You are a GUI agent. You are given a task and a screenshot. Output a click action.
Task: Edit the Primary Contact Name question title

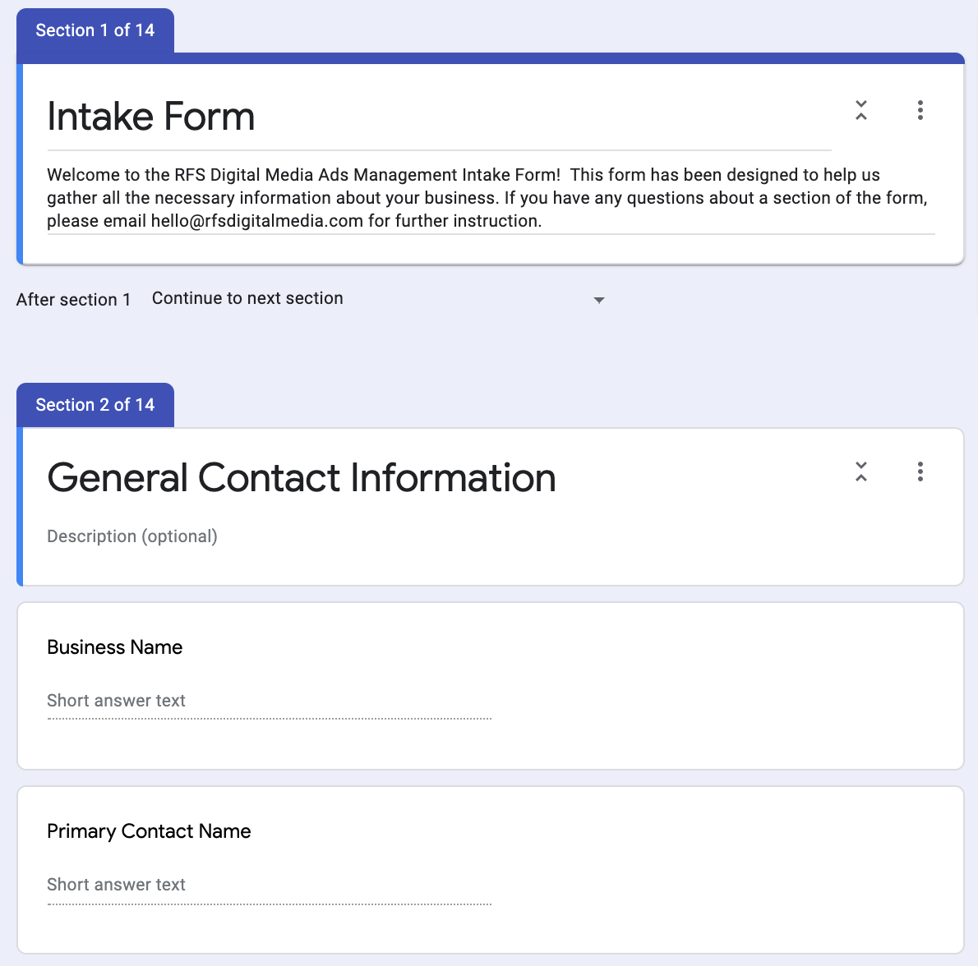click(149, 831)
